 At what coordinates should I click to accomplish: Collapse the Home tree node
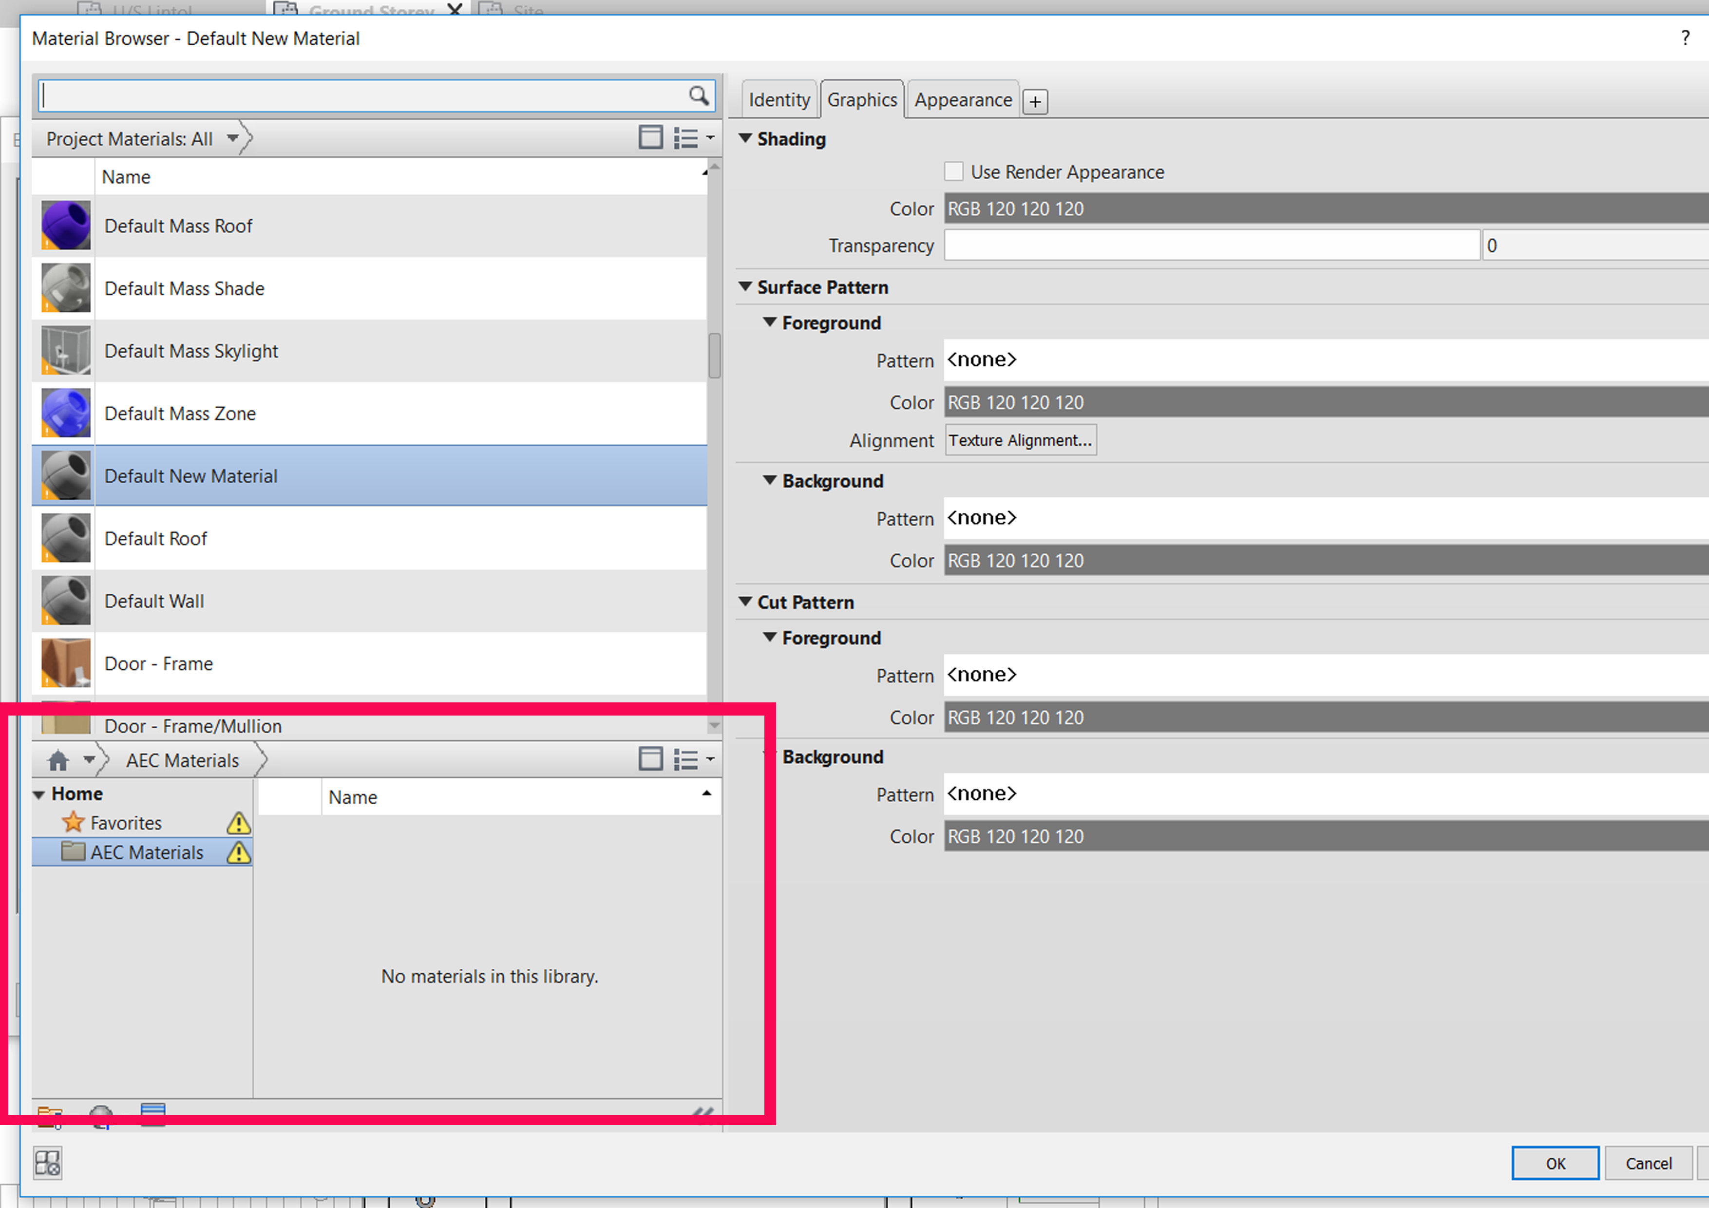coord(39,794)
